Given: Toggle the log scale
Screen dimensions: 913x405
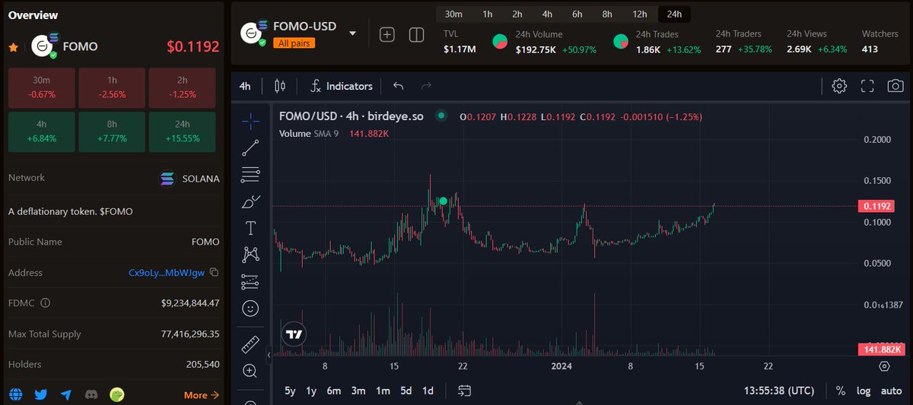Looking at the screenshot, I should click(864, 391).
